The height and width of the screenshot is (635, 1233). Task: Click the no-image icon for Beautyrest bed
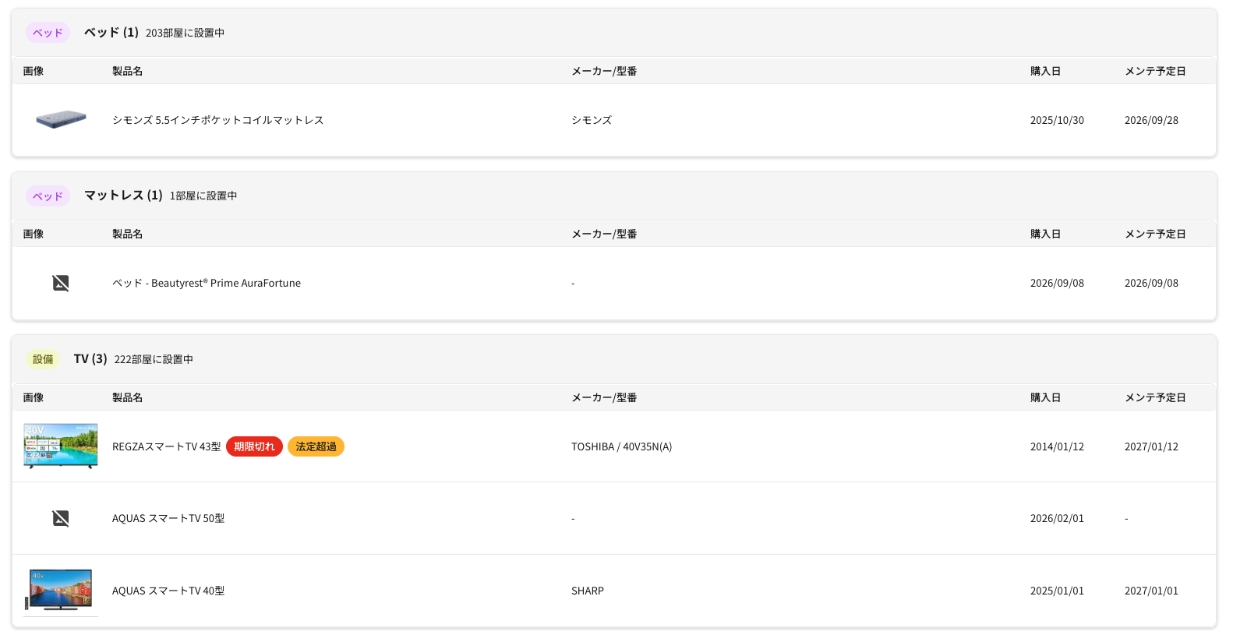pyautogui.click(x=61, y=283)
